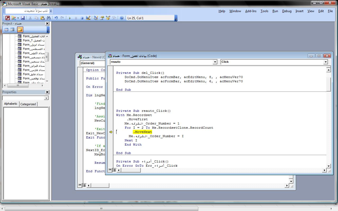Open the Project Explorer toolbar icon
This screenshot has width=338, height=211.
pyautogui.click(x=96, y=18)
